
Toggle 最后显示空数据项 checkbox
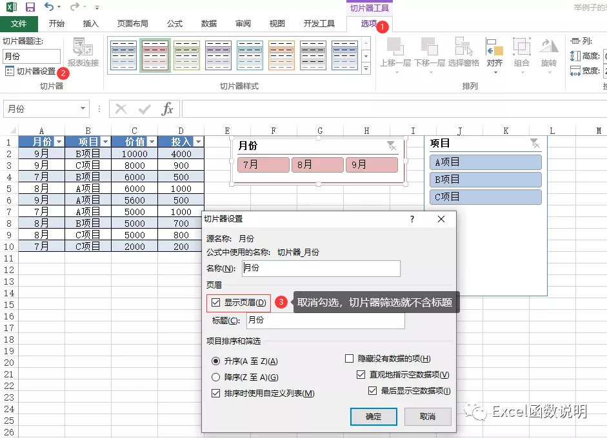tap(372, 391)
